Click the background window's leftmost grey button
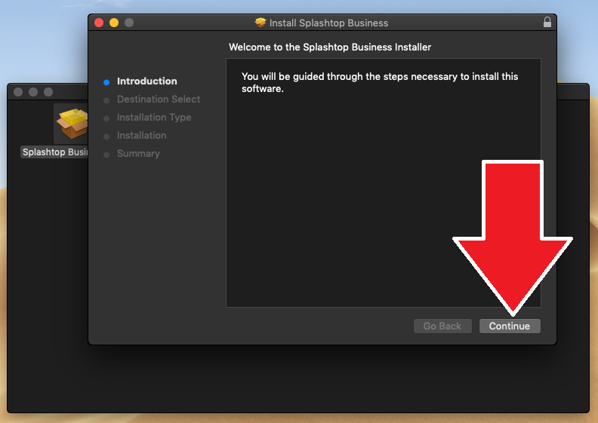This screenshot has width=598, height=423. click(18, 92)
